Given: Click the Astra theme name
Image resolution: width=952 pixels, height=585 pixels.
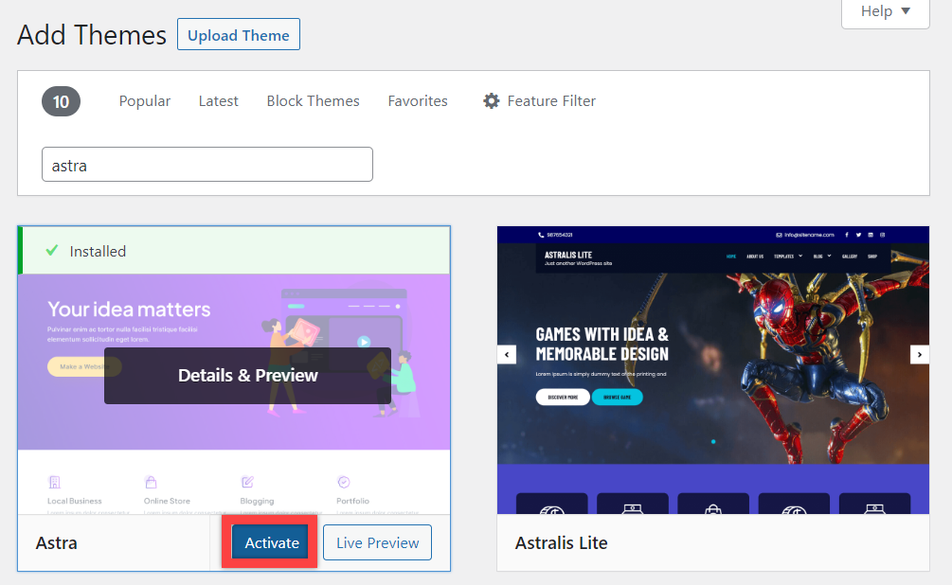Looking at the screenshot, I should click(x=57, y=542).
